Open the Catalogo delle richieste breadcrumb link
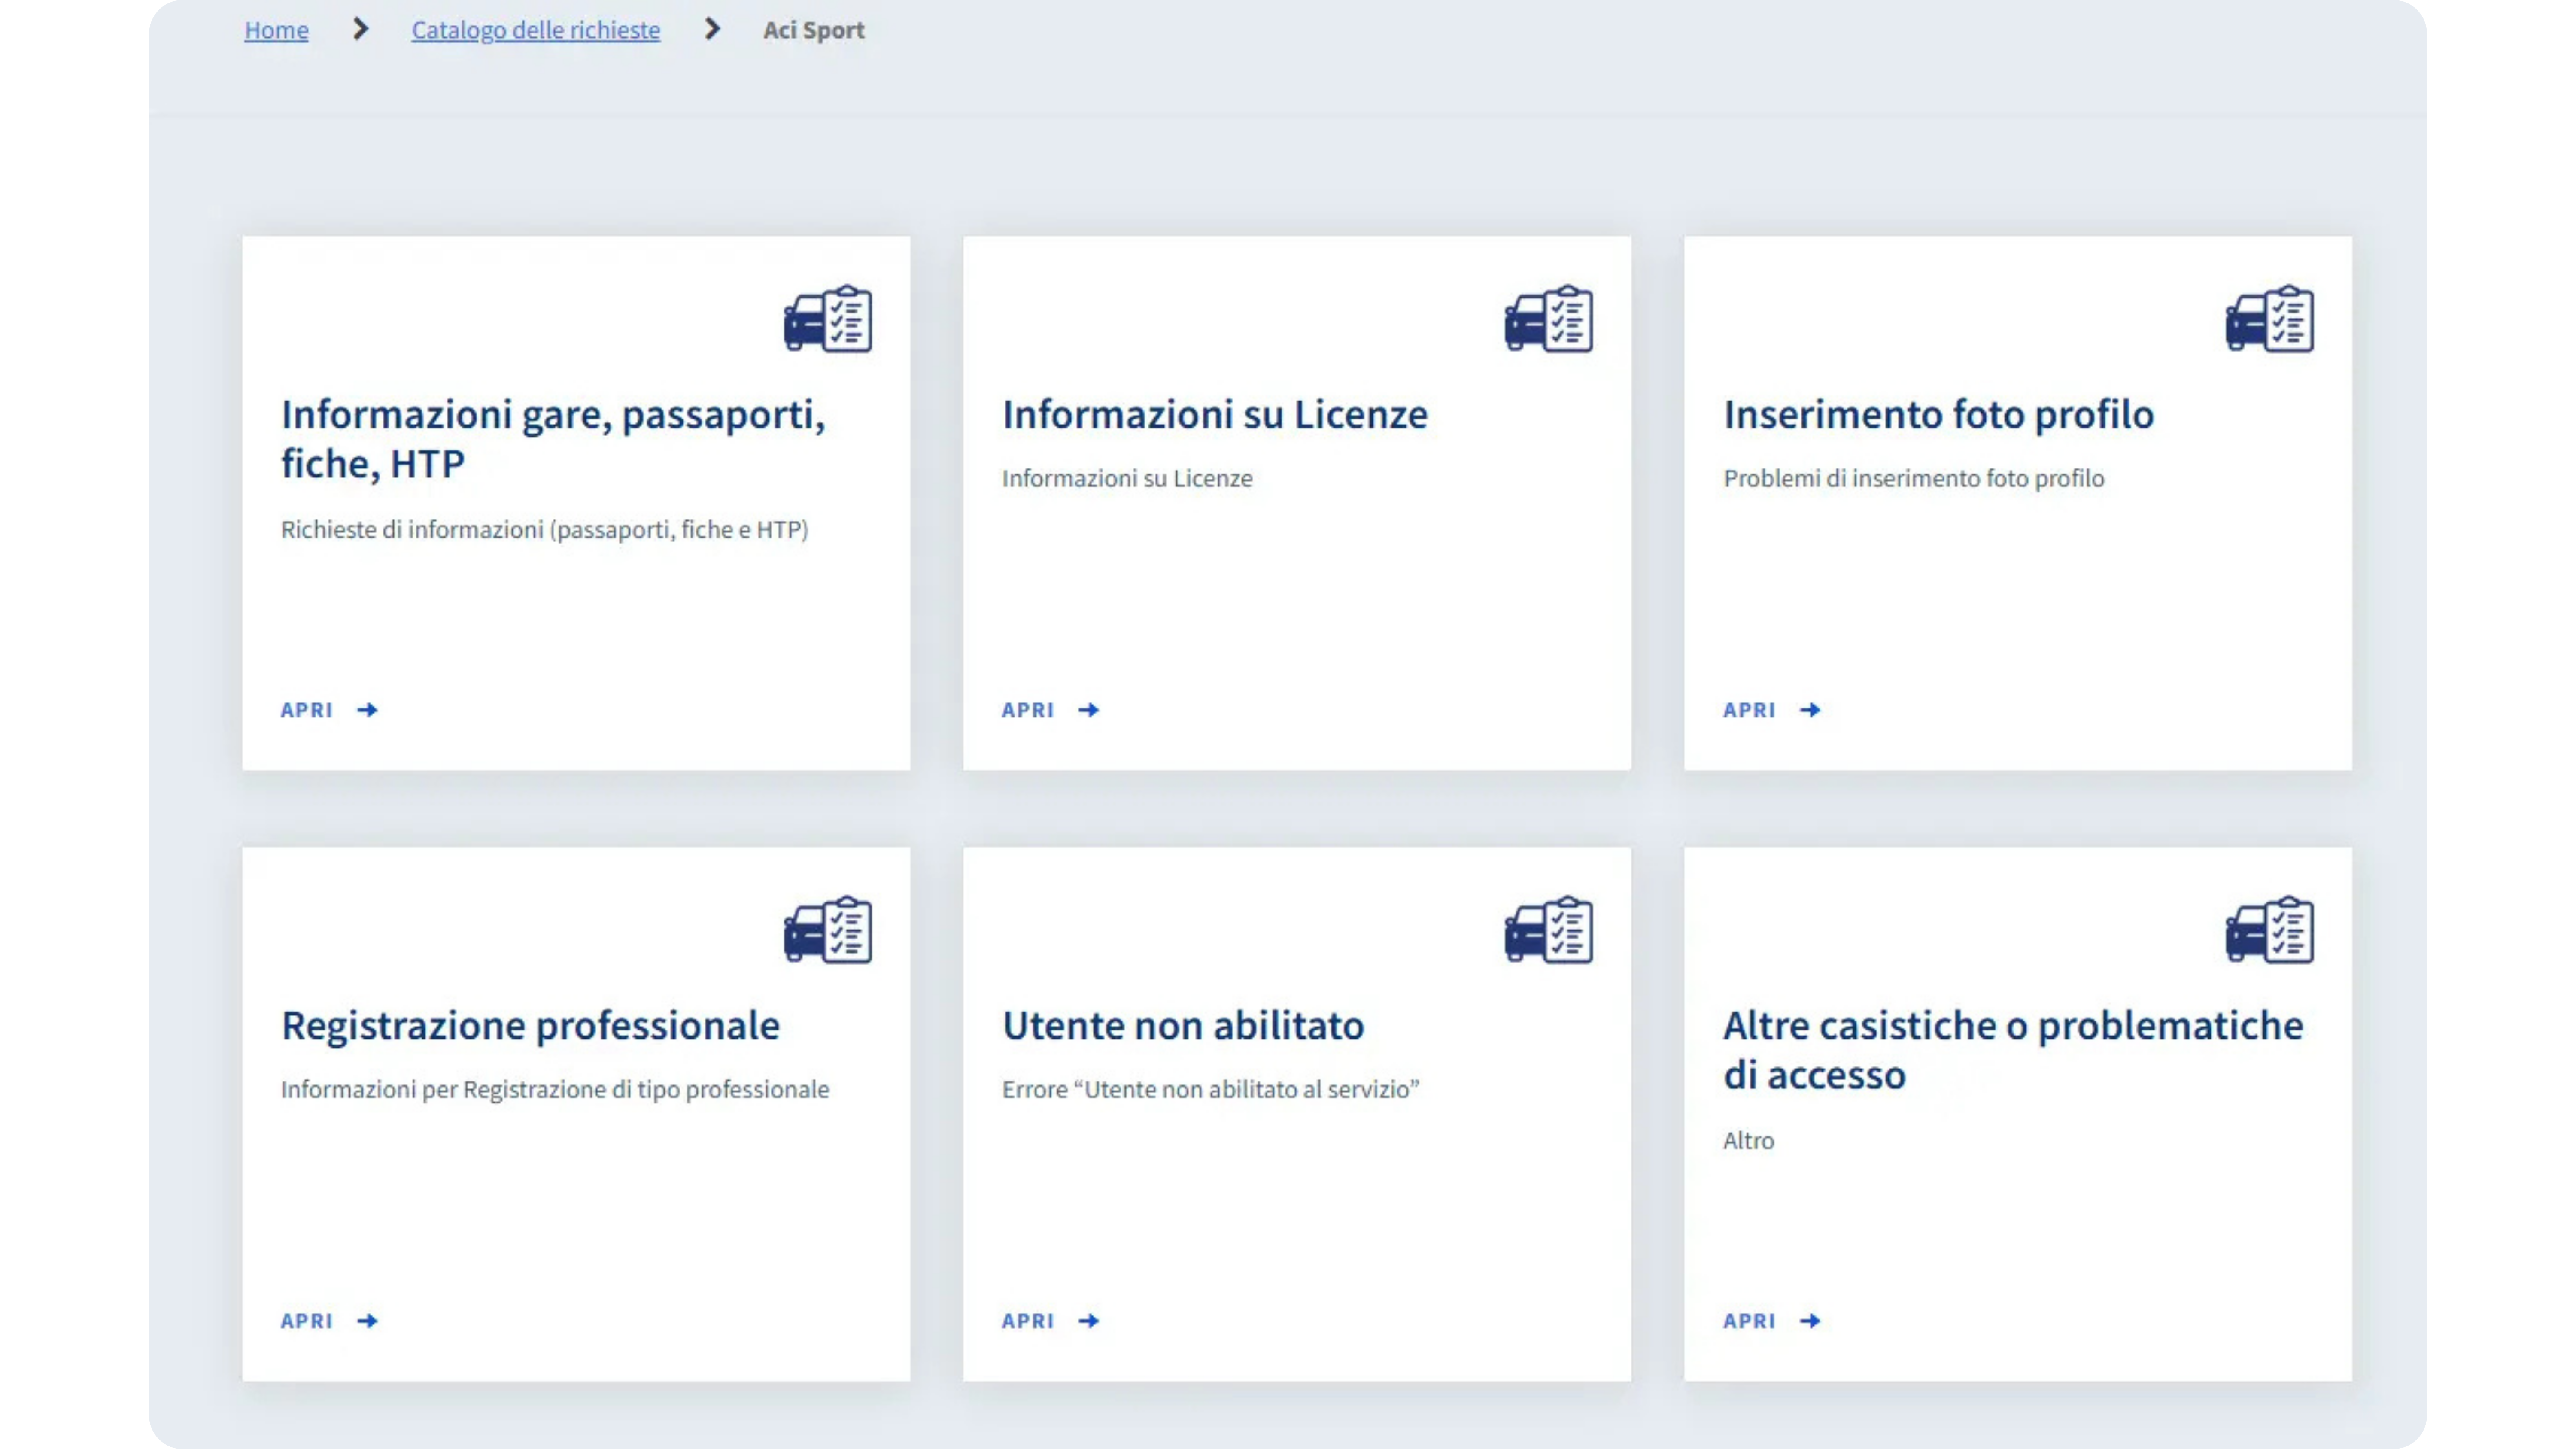The image size is (2576, 1449). point(536,30)
